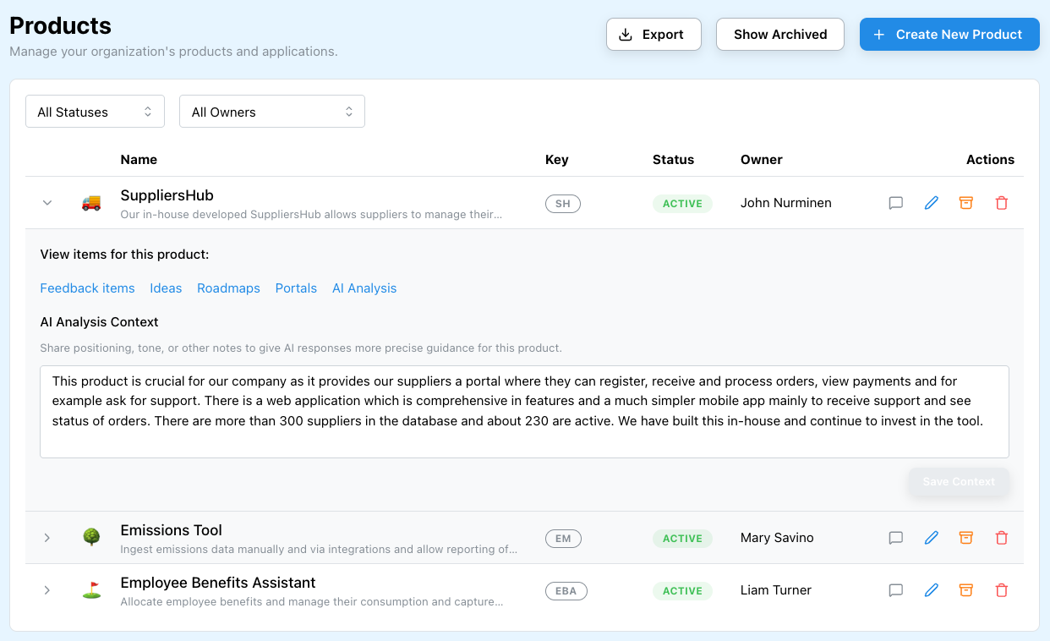The height and width of the screenshot is (641, 1050).
Task: Click the edit pencil for Emissions Tool
Action: click(932, 538)
